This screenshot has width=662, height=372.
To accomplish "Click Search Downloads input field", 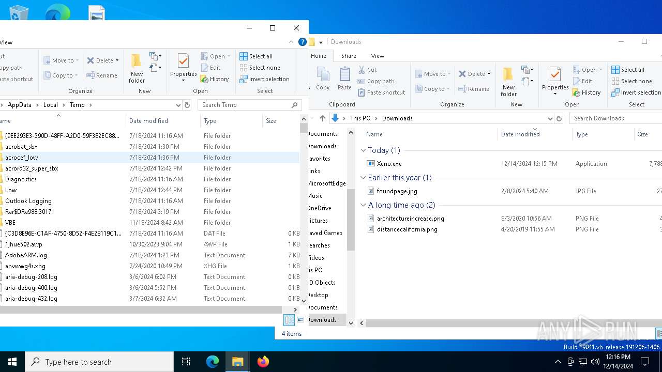I will coord(615,118).
